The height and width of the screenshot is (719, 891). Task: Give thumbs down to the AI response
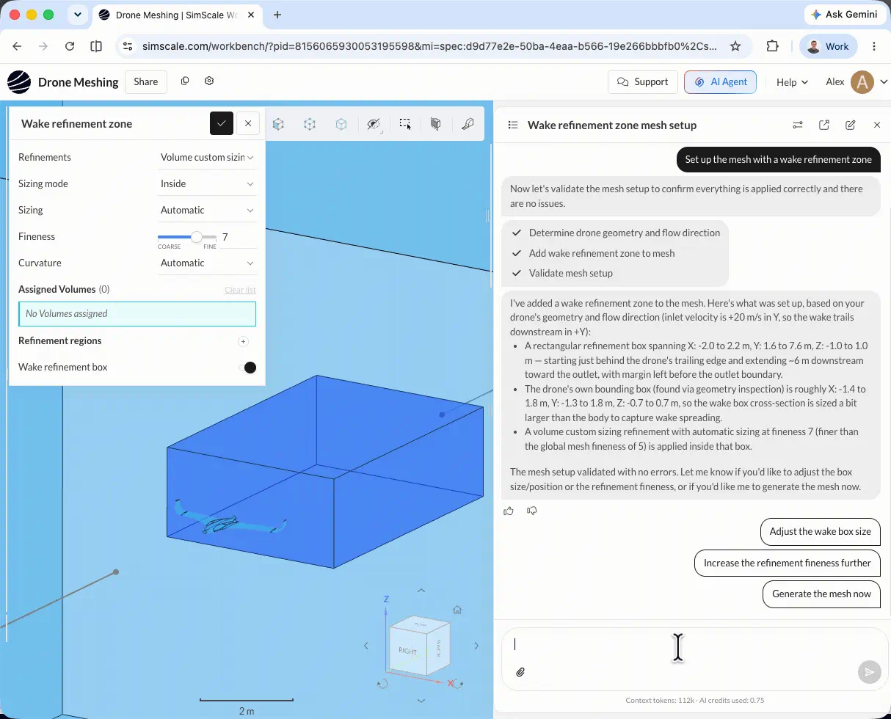[x=532, y=511]
